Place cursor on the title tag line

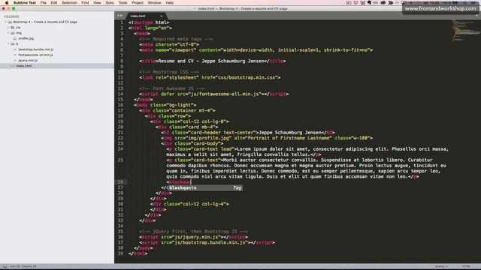tap(212, 61)
